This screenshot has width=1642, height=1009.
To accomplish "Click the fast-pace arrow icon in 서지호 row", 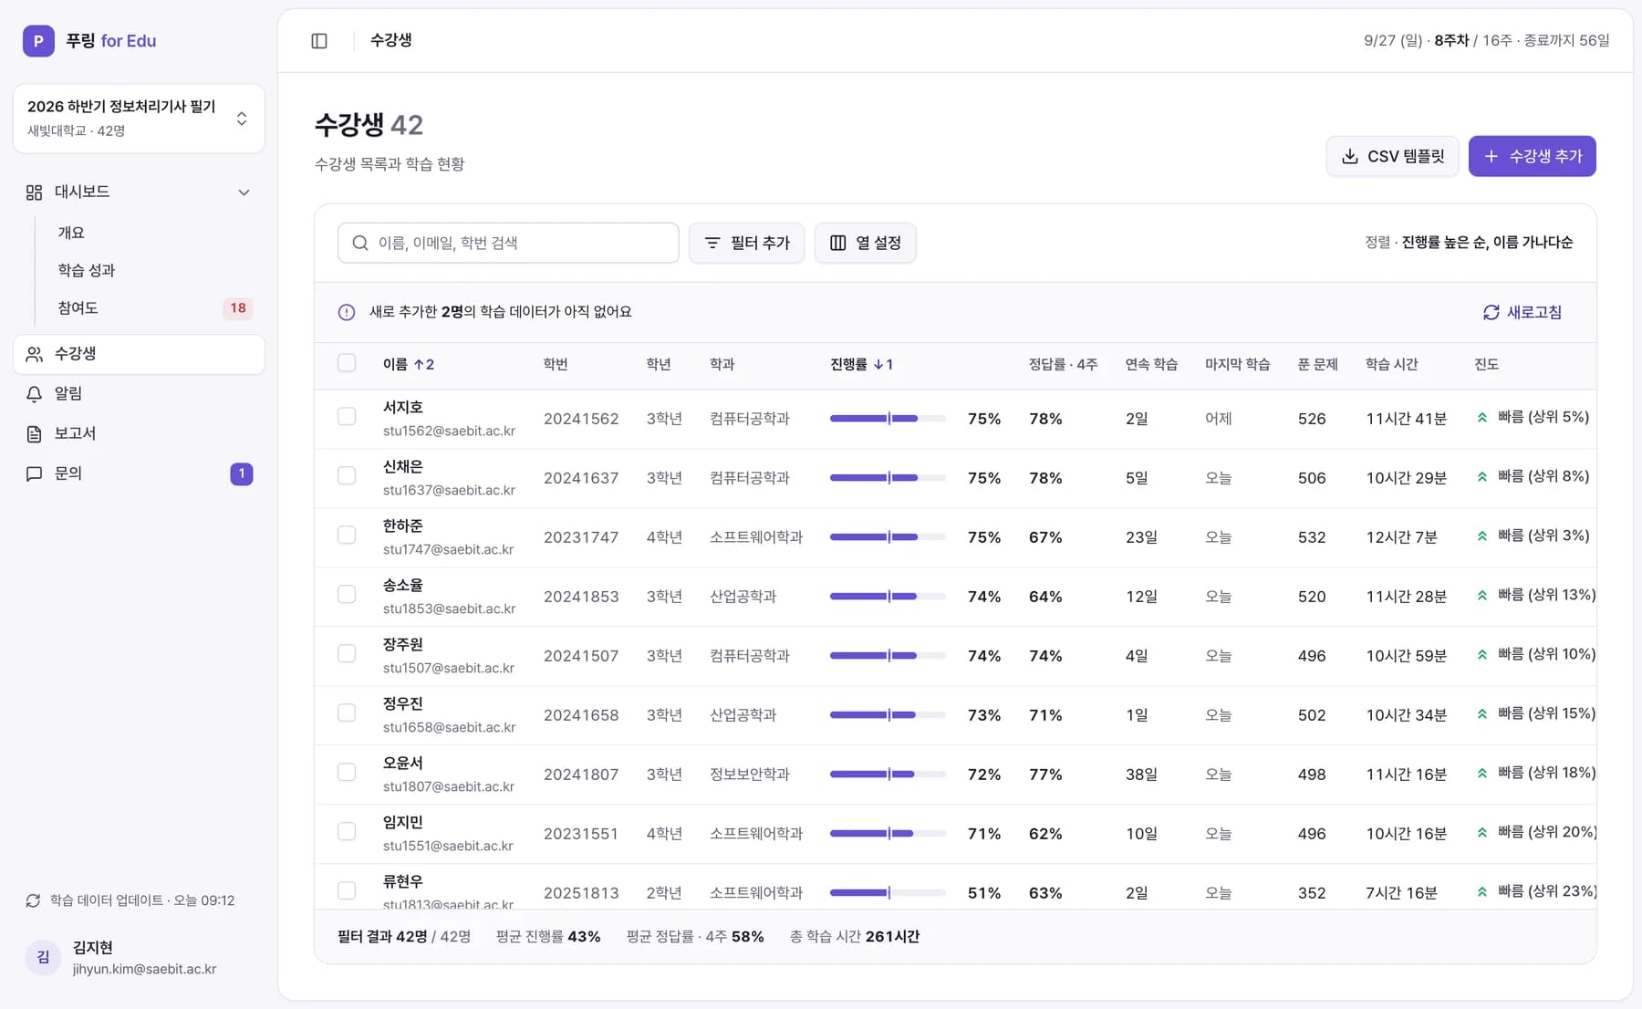I will [1482, 418].
